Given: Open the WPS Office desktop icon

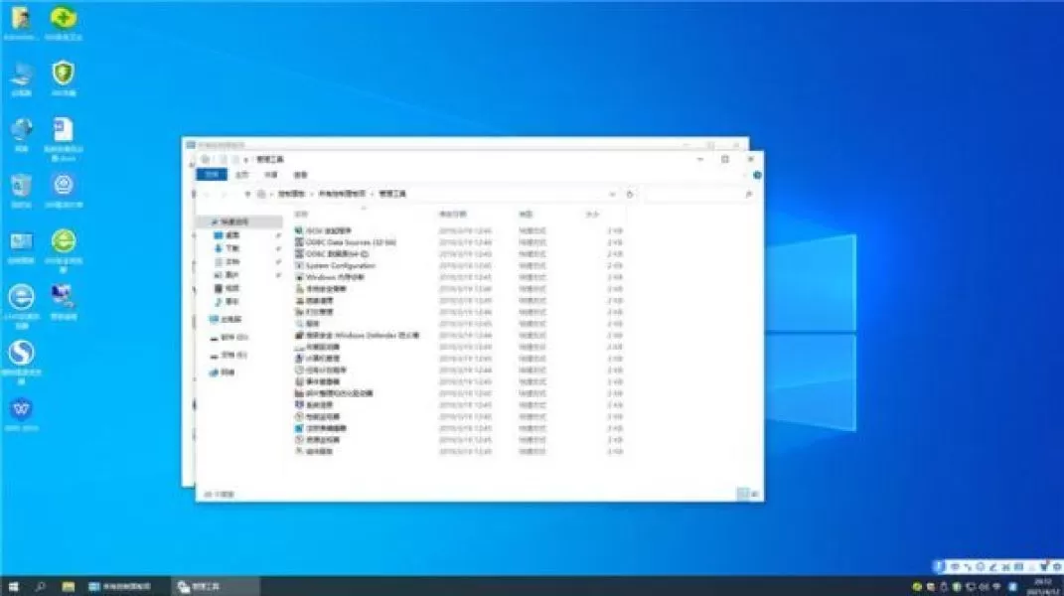Looking at the screenshot, I should click(x=21, y=415).
